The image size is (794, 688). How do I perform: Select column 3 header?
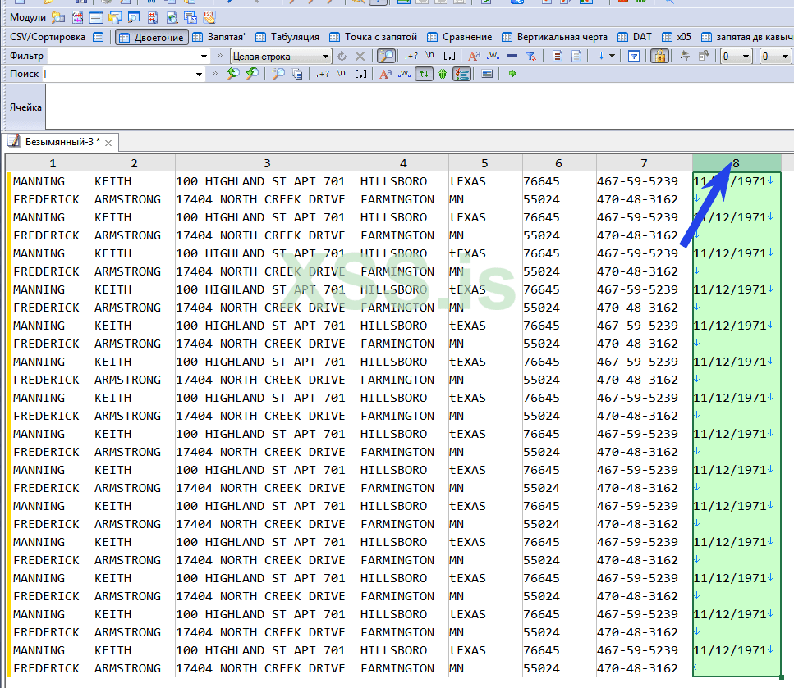coord(267,163)
